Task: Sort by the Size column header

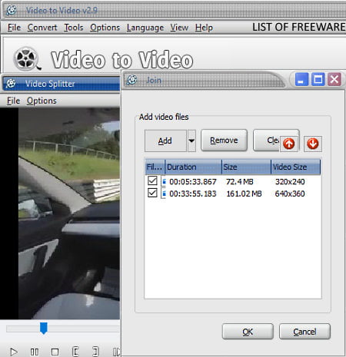Action: pyautogui.click(x=246, y=167)
